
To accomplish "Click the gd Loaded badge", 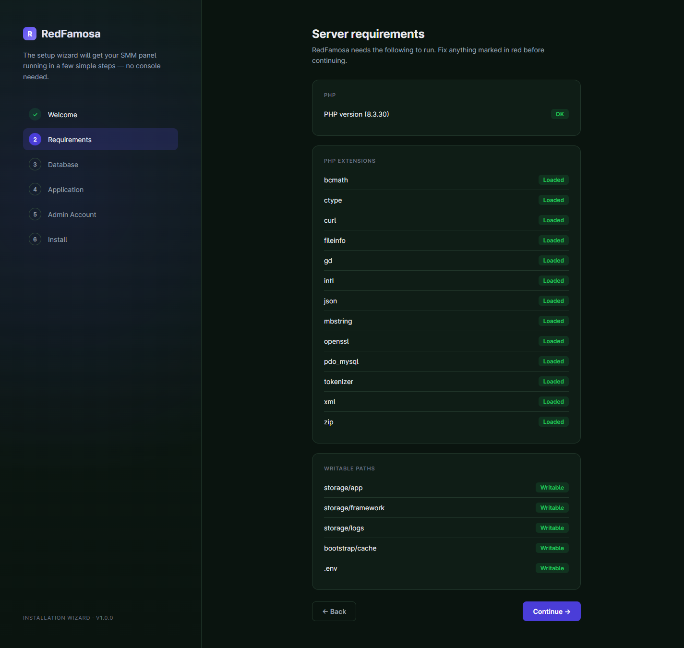I will click(553, 261).
